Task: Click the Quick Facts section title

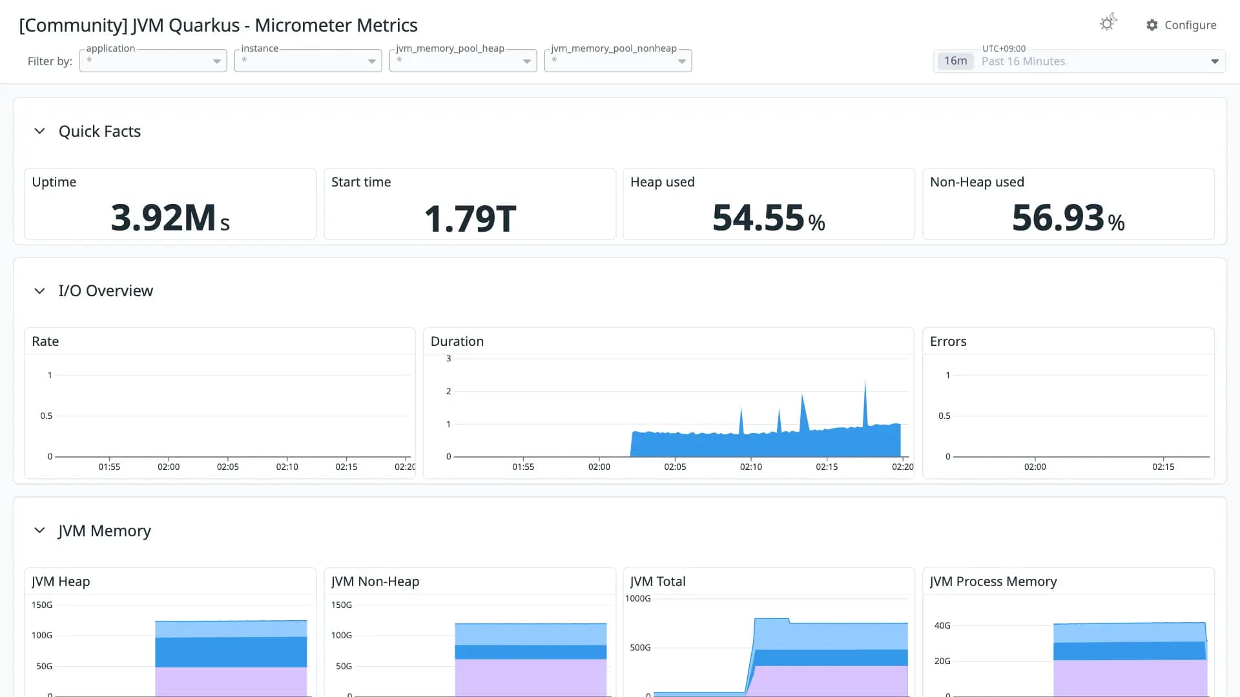Action: [x=99, y=131]
